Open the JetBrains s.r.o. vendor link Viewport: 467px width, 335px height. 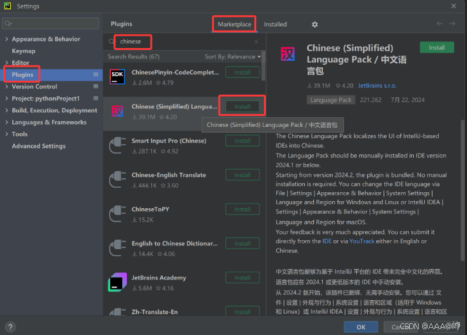click(x=377, y=86)
